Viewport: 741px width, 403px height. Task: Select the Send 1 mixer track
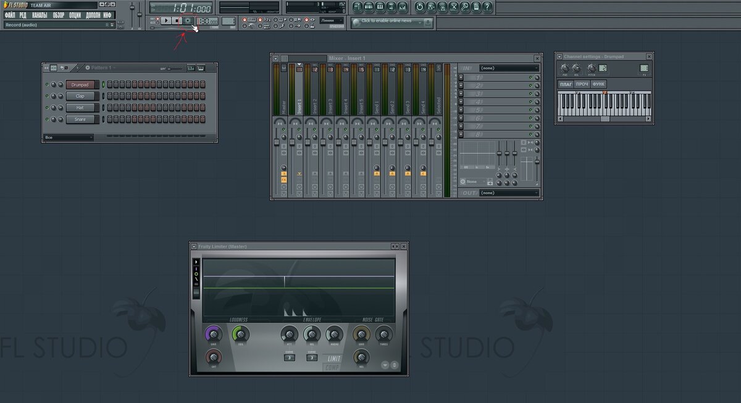point(376,89)
